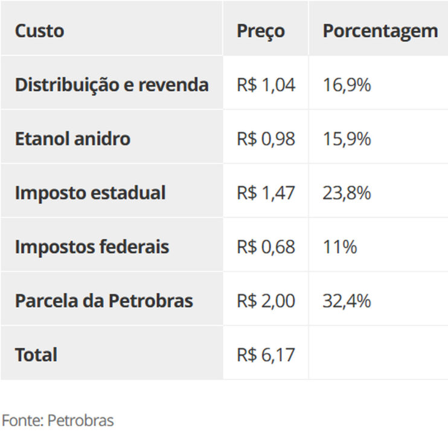Click the 32,4% percentage cell

point(347,301)
